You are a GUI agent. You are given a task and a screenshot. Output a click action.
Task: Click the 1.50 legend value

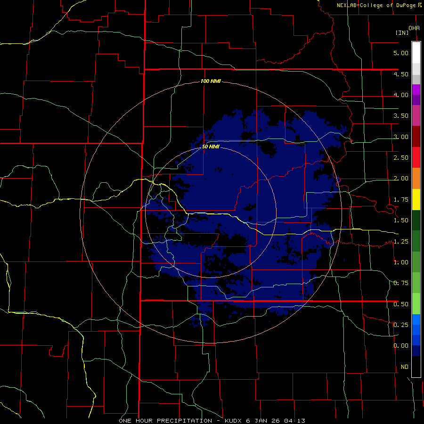tap(401, 220)
